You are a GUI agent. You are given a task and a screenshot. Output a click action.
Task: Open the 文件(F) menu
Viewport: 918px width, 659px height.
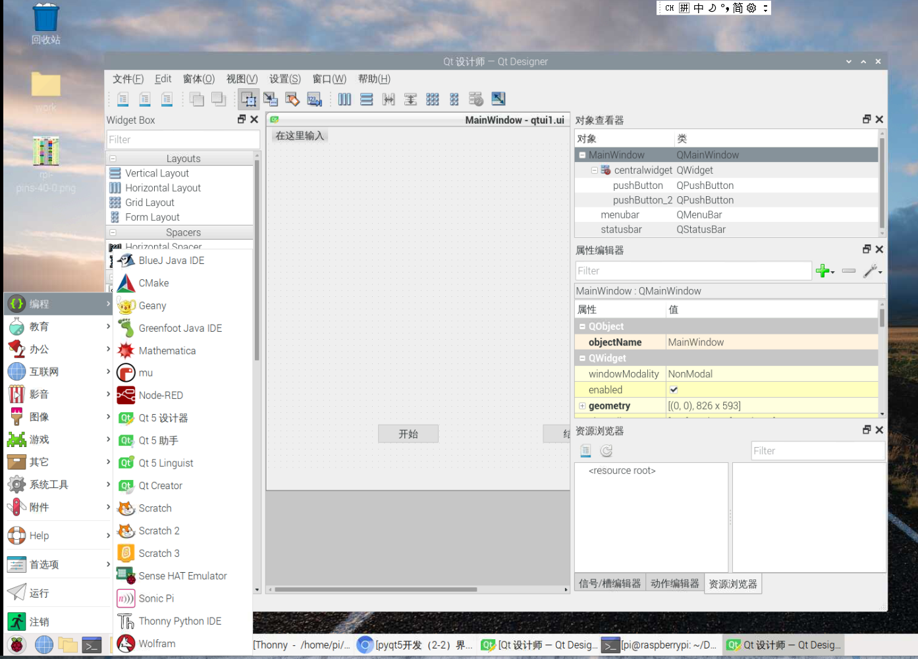click(128, 79)
